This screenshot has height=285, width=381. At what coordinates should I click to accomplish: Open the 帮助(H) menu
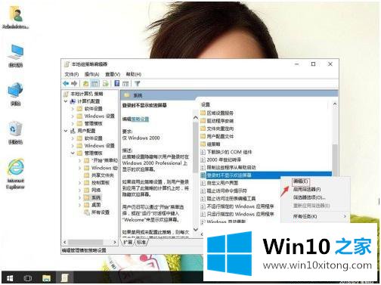click(133, 74)
